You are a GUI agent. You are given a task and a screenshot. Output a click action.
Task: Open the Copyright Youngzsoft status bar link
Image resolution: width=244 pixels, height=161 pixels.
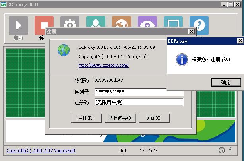tap(41, 151)
